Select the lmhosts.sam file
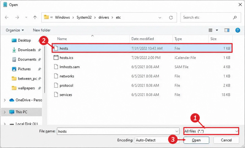The height and width of the screenshot is (148, 245). pos(142,67)
